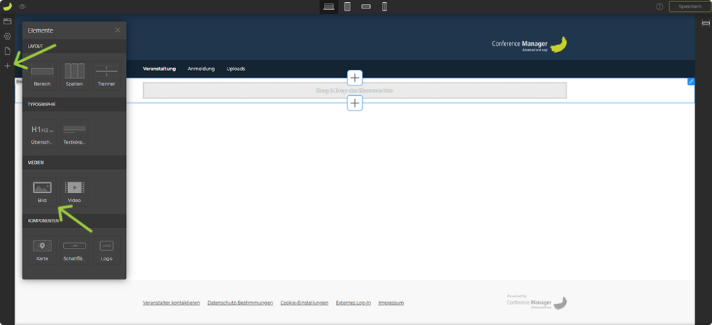712x325 pixels.
Task: Click the KOMPONENTEN section heading
Action: pyautogui.click(x=43, y=221)
